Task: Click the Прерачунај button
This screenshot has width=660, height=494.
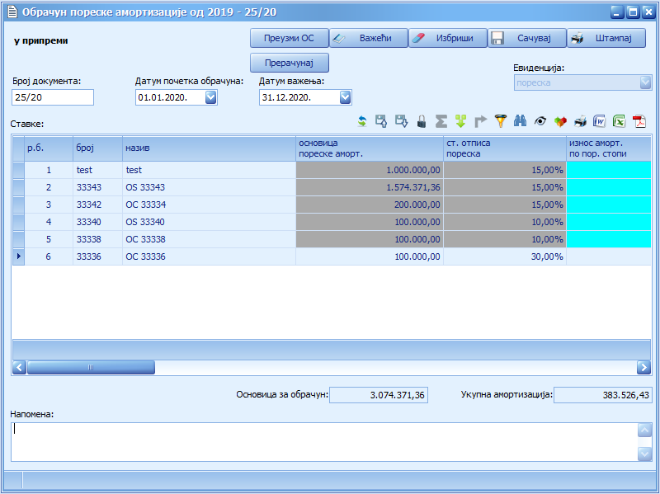Action: tap(290, 63)
